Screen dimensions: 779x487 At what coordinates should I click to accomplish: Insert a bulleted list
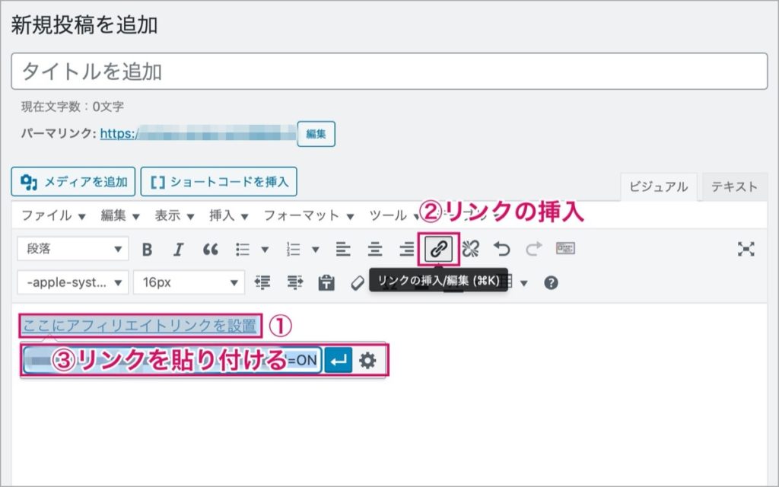(243, 249)
